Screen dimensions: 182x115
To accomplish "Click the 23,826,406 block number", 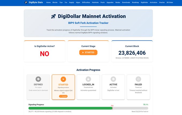I will click(x=132, y=53).
